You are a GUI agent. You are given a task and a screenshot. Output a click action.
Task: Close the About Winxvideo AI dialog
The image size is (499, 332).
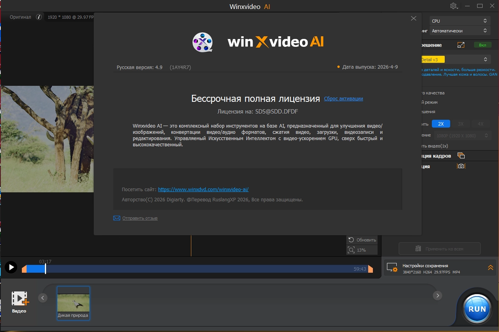pyautogui.click(x=413, y=18)
